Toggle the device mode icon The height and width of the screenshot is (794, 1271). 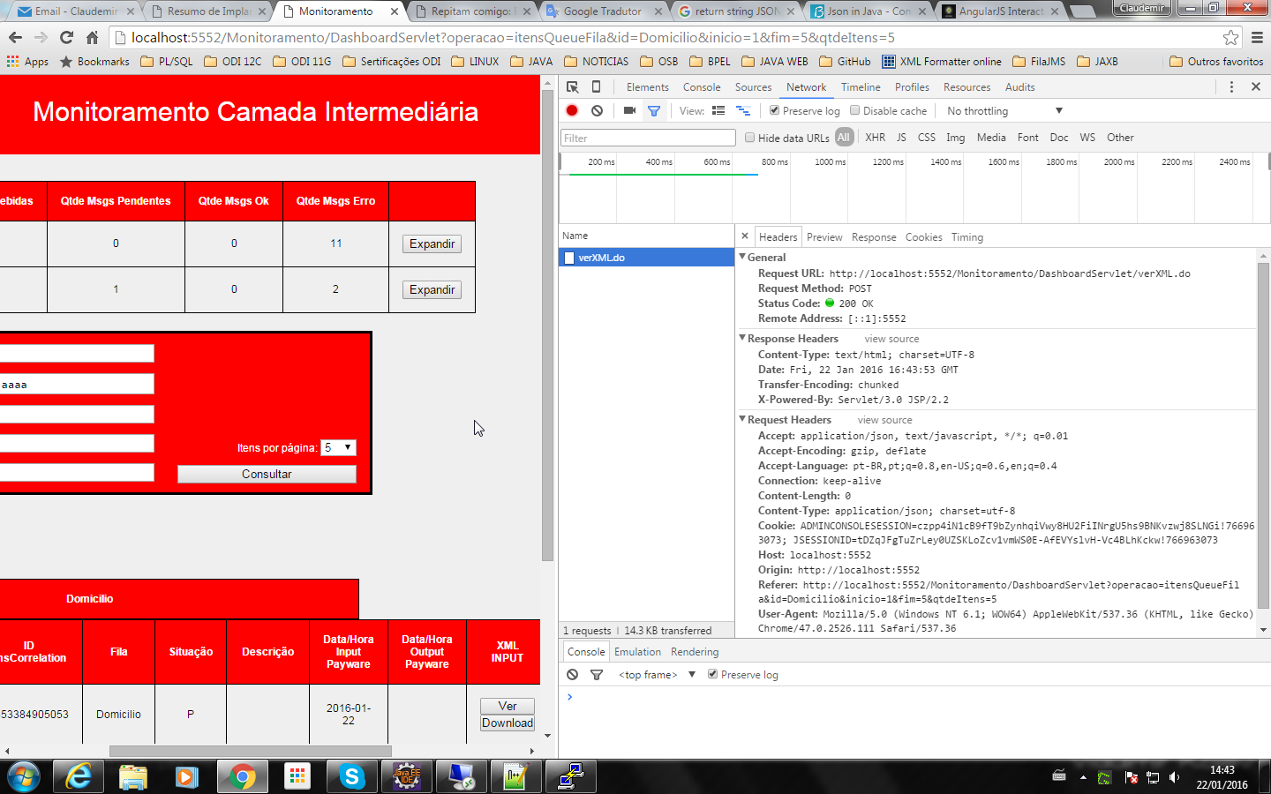coord(596,86)
